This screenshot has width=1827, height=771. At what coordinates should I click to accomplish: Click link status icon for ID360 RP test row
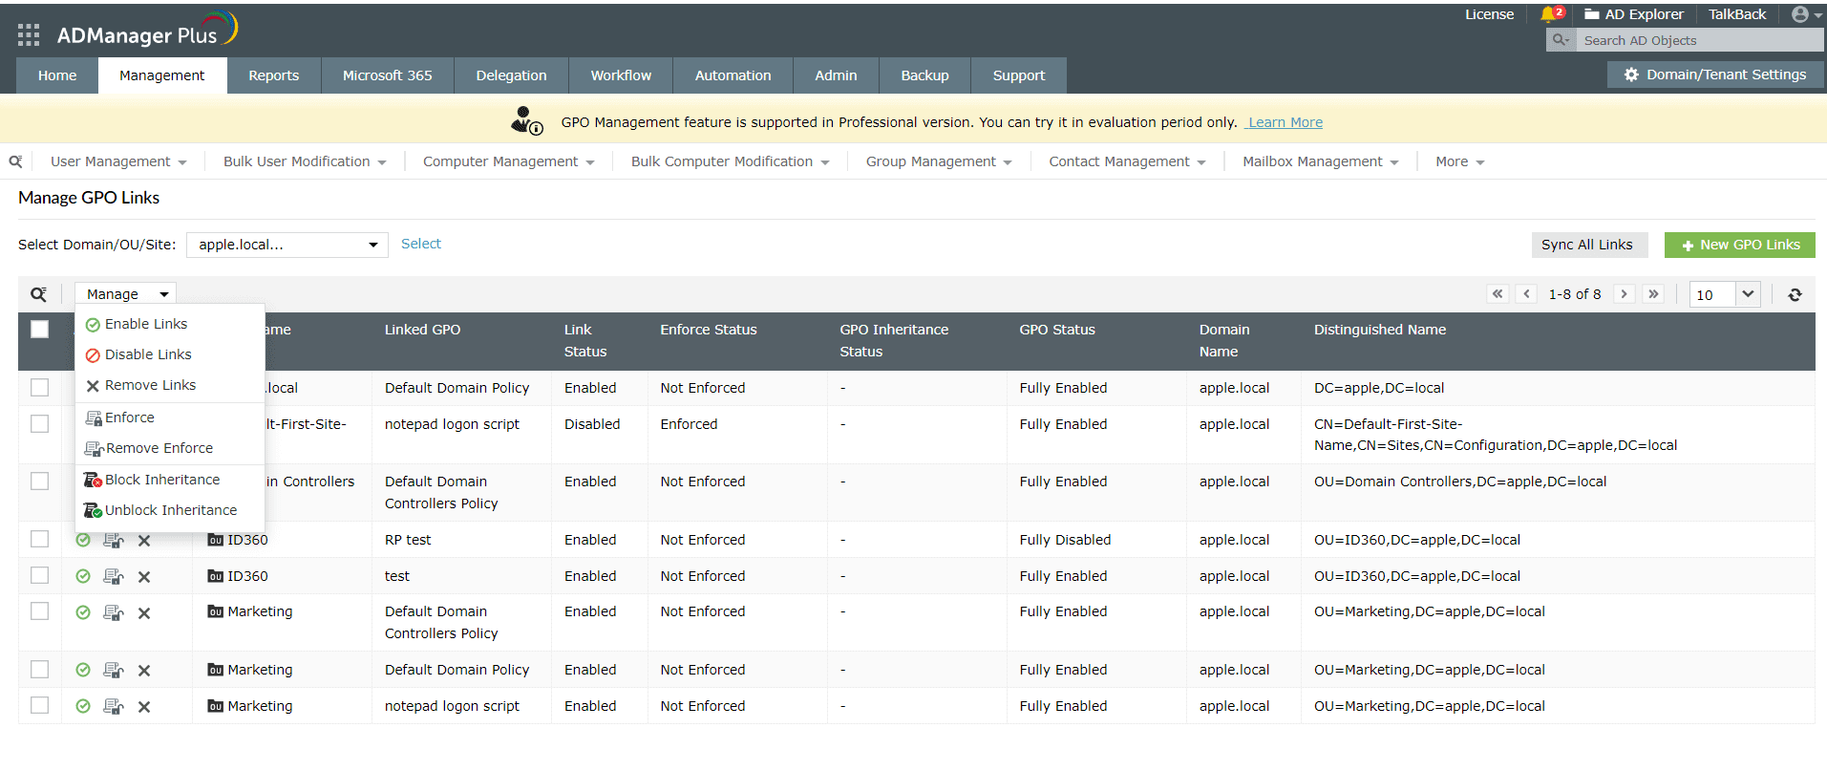pos(83,540)
